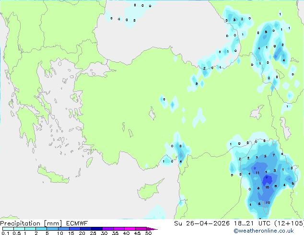Click the 30–35 mm purple legend swatch
This screenshot has width=304, height=235.
[108, 229]
